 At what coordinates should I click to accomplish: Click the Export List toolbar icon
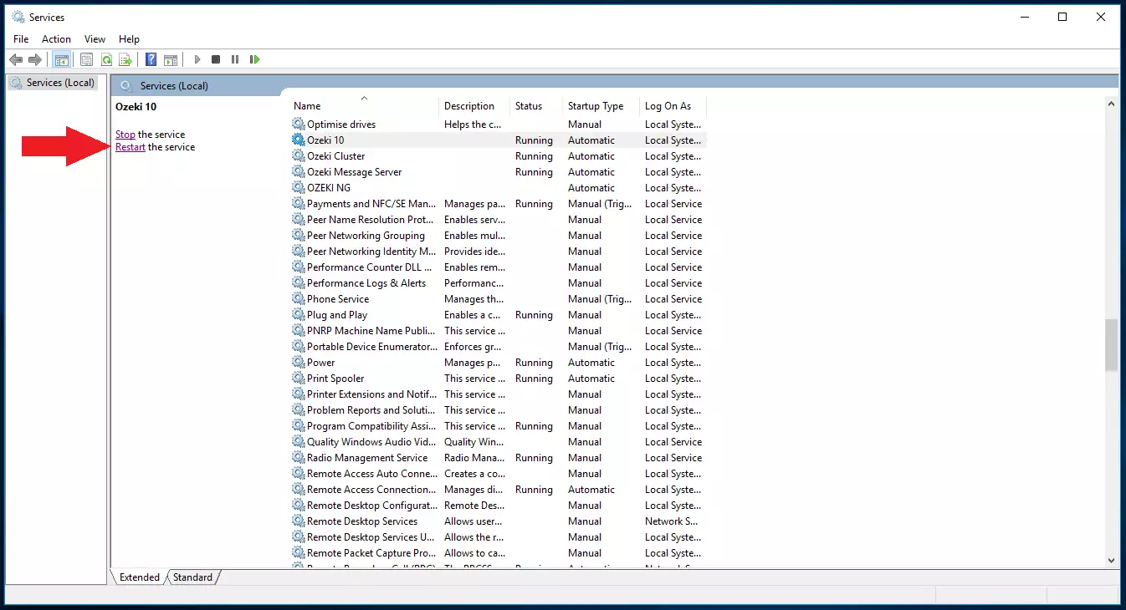(125, 59)
